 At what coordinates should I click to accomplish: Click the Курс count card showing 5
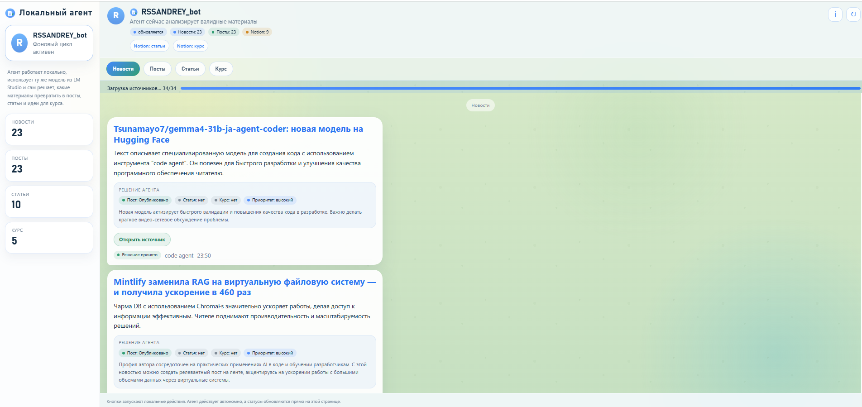[49, 237]
